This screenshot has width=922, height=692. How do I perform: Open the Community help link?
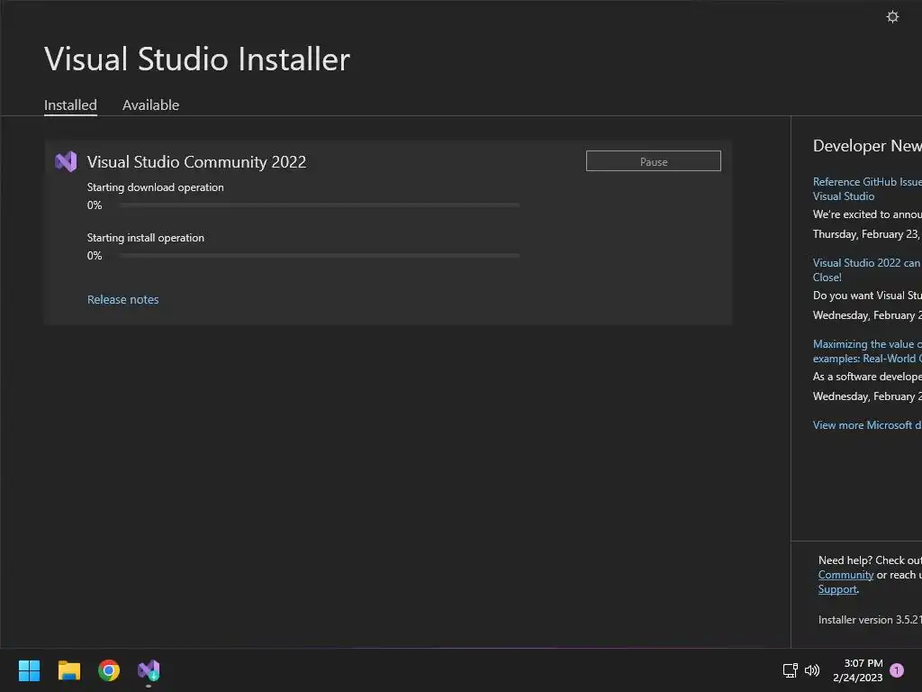[845, 575]
